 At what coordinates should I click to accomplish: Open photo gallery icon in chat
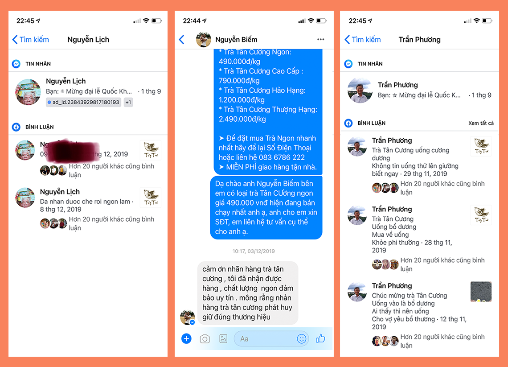point(223,339)
